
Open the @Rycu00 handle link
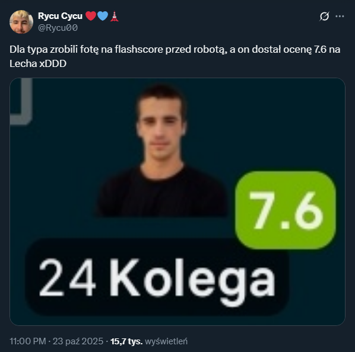pos(58,28)
